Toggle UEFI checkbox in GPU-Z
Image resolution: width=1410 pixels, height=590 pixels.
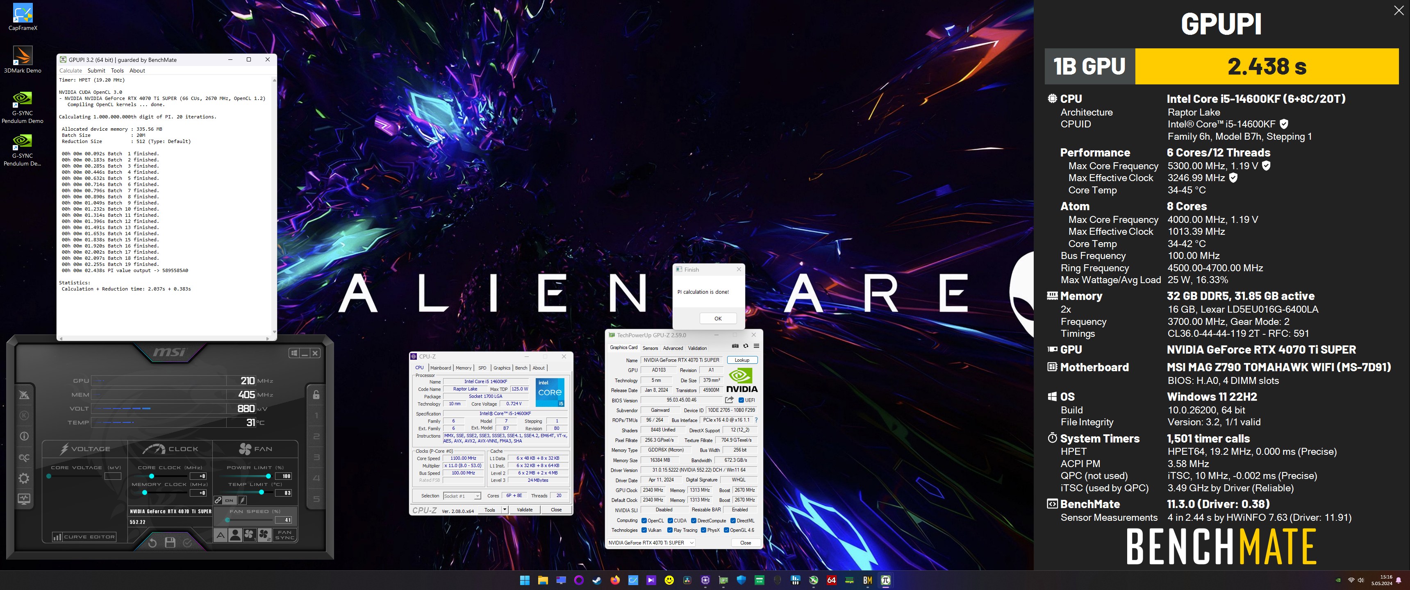point(741,400)
